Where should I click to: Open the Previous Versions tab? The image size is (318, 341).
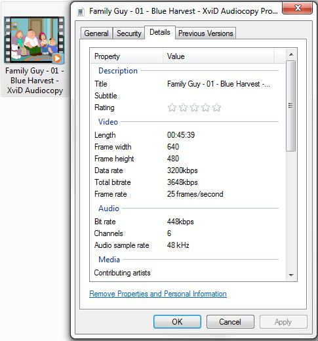click(206, 33)
